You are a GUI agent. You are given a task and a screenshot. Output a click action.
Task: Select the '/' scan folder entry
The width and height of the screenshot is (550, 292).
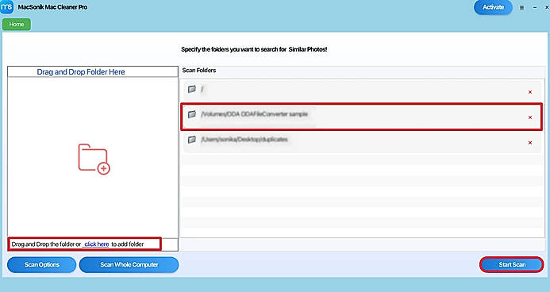[x=361, y=91]
